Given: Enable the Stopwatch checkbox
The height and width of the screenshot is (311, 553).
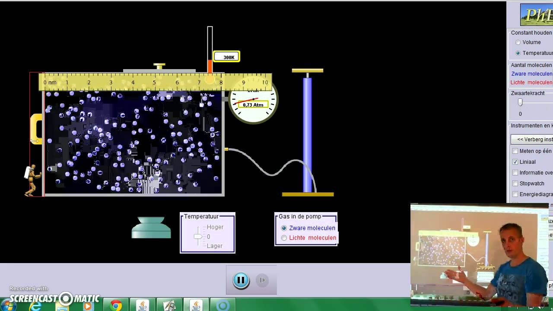Looking at the screenshot, I should [515, 184].
